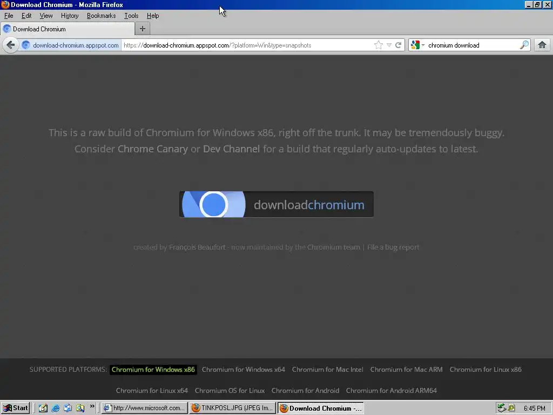This screenshot has height=415, width=553.
Task: Minimize the Firefox window
Action: [528, 5]
